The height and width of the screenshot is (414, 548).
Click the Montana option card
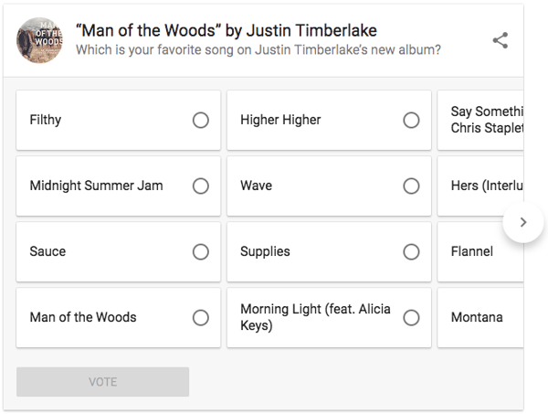[479, 317]
